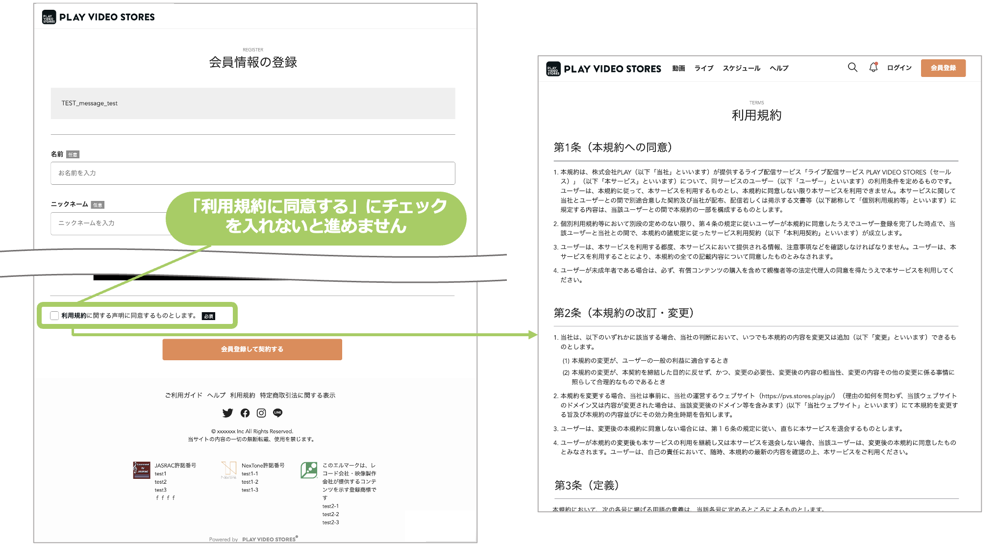Open the ご利用ガイド footer link
Viewport: 999px width, 545px height.
(184, 395)
